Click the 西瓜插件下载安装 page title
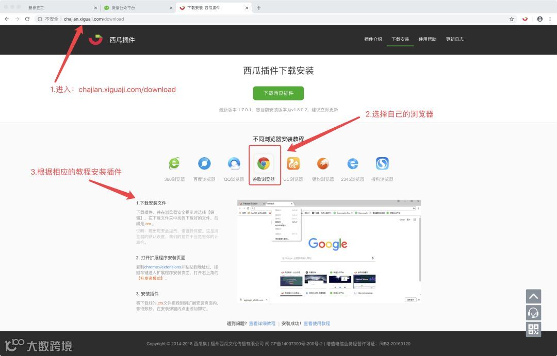 278,71
